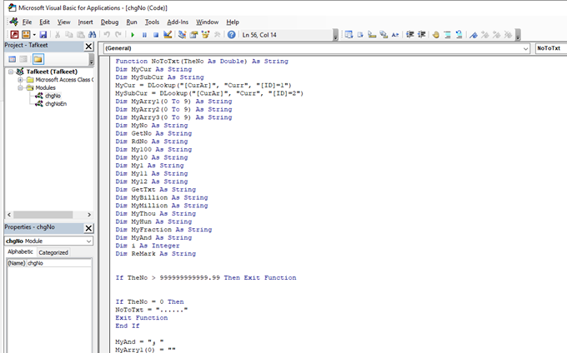This screenshot has width=567, height=353.
Task: Run the macro with the green play icon
Action: (x=132, y=35)
